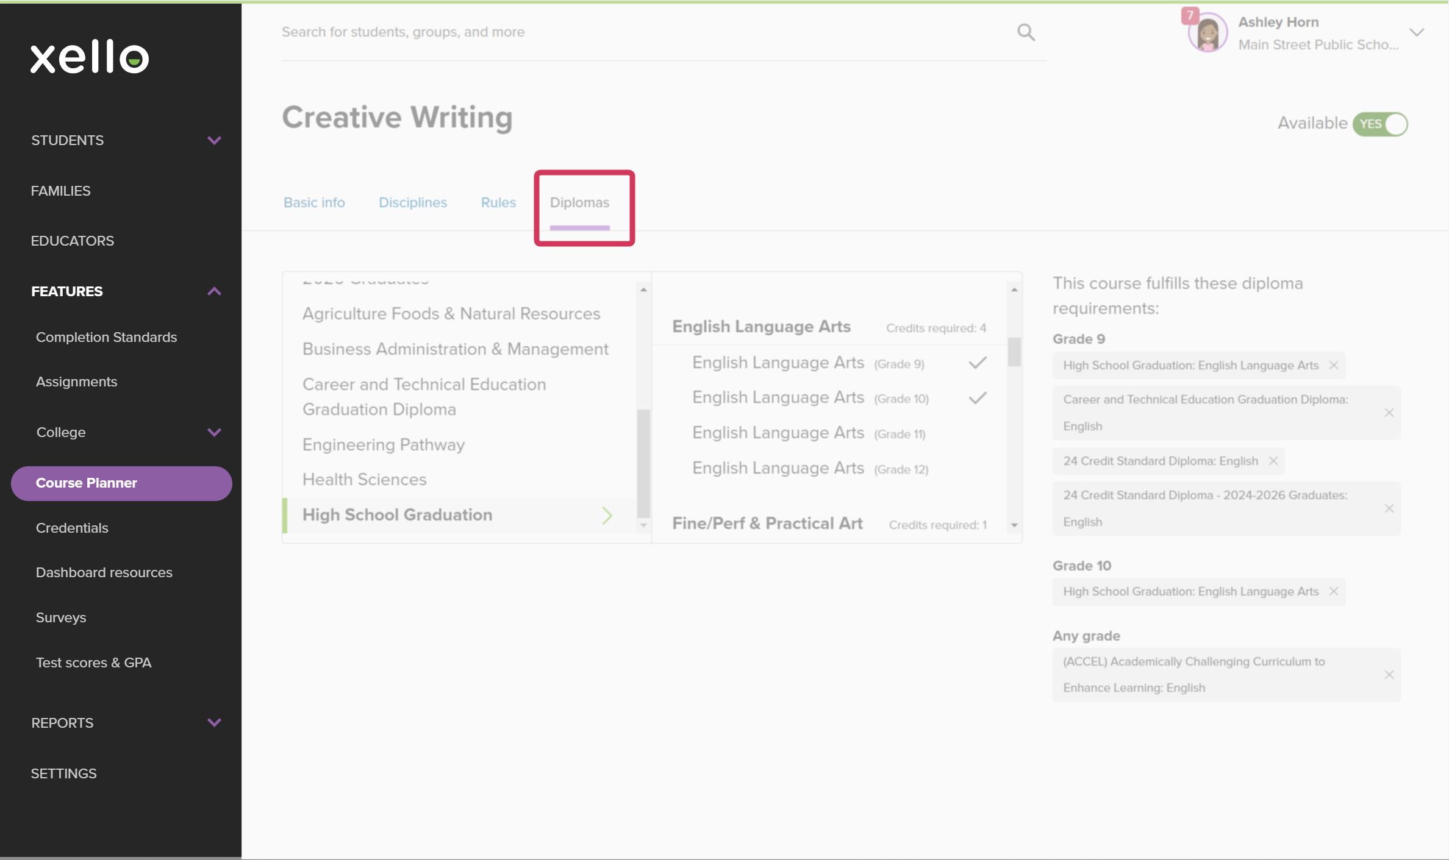Open Dashboard resources in sidebar
1449x860 pixels.
pos(104,572)
